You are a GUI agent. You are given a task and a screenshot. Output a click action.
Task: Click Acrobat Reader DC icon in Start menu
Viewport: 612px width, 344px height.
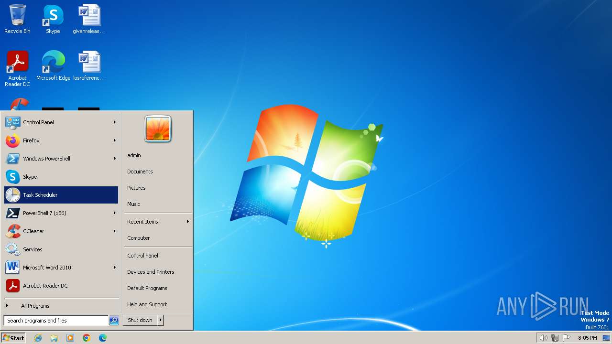coord(12,286)
